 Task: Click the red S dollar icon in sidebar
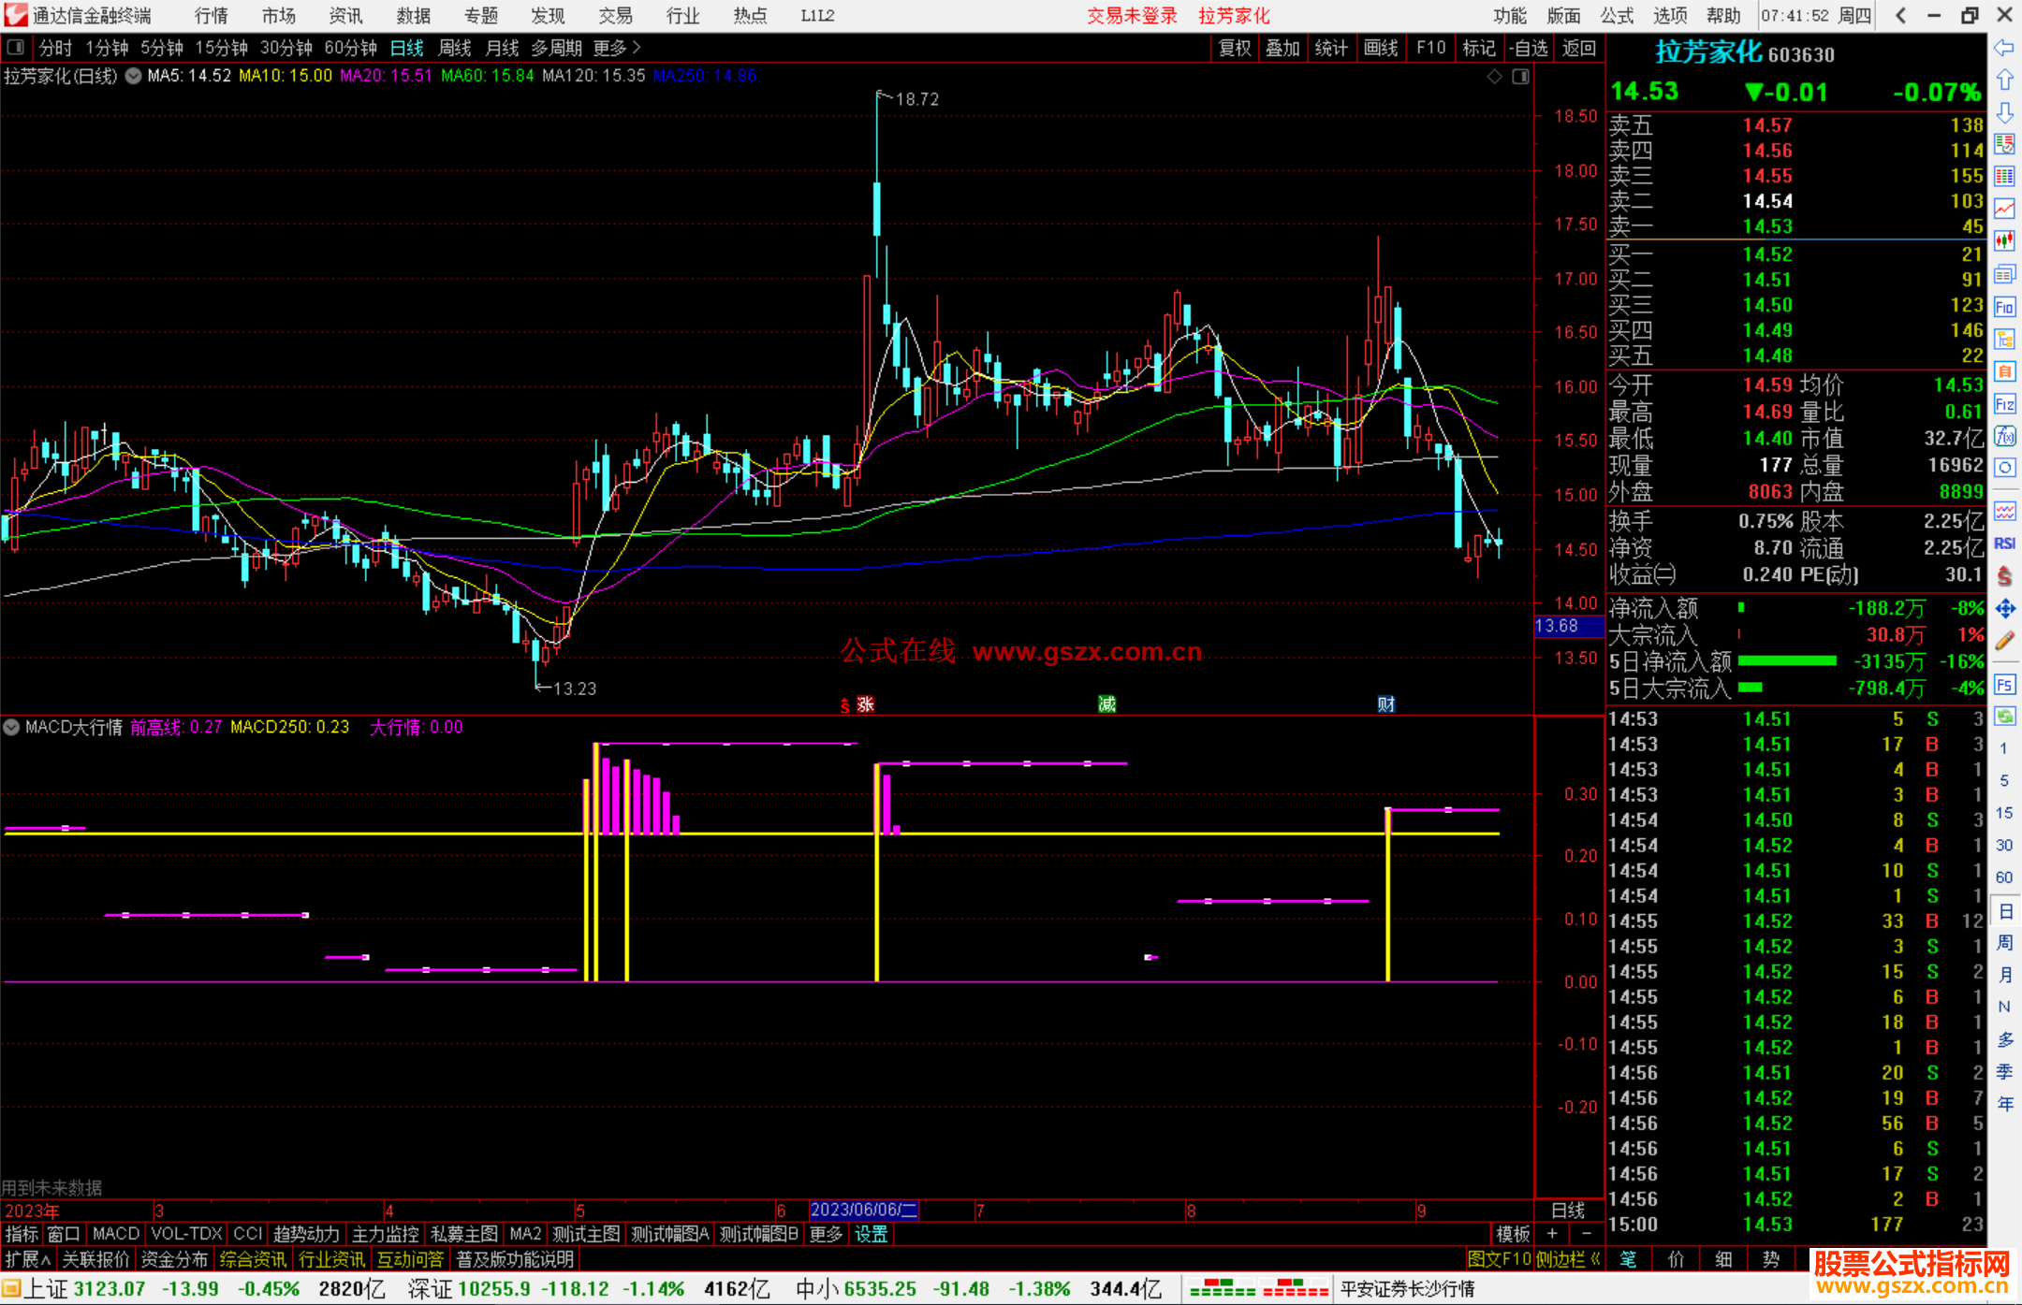coord(2004,576)
